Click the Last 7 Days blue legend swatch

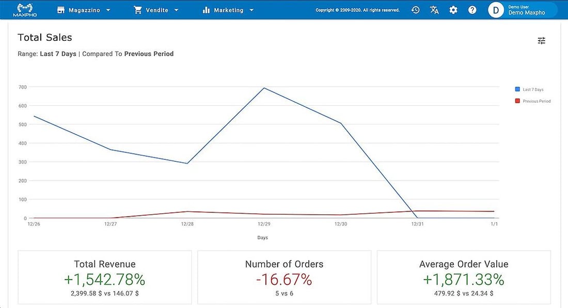(x=517, y=89)
